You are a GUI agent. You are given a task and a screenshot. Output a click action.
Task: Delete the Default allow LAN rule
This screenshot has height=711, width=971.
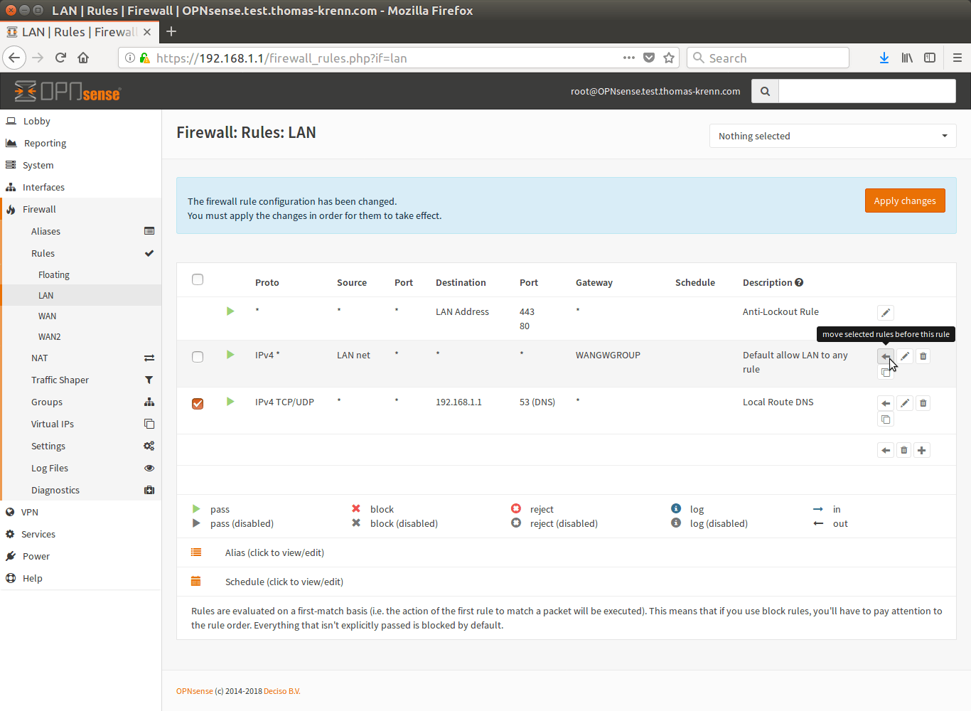point(923,356)
